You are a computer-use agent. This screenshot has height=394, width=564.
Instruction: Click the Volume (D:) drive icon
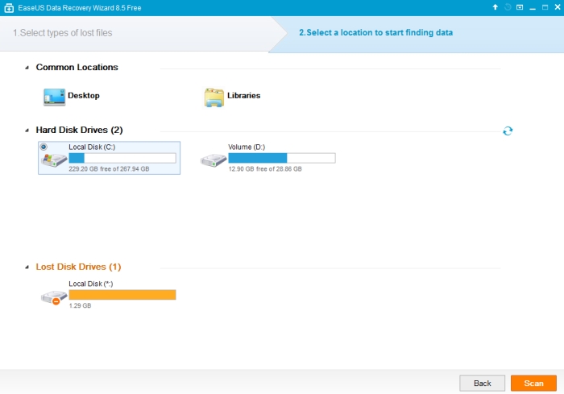click(214, 160)
